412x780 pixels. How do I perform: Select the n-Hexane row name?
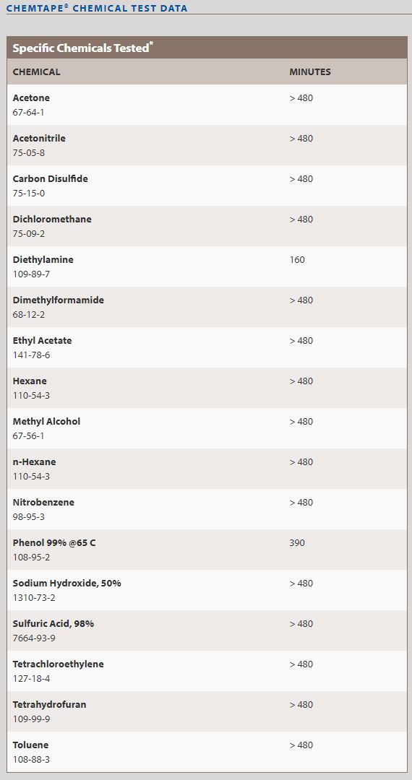click(x=35, y=461)
